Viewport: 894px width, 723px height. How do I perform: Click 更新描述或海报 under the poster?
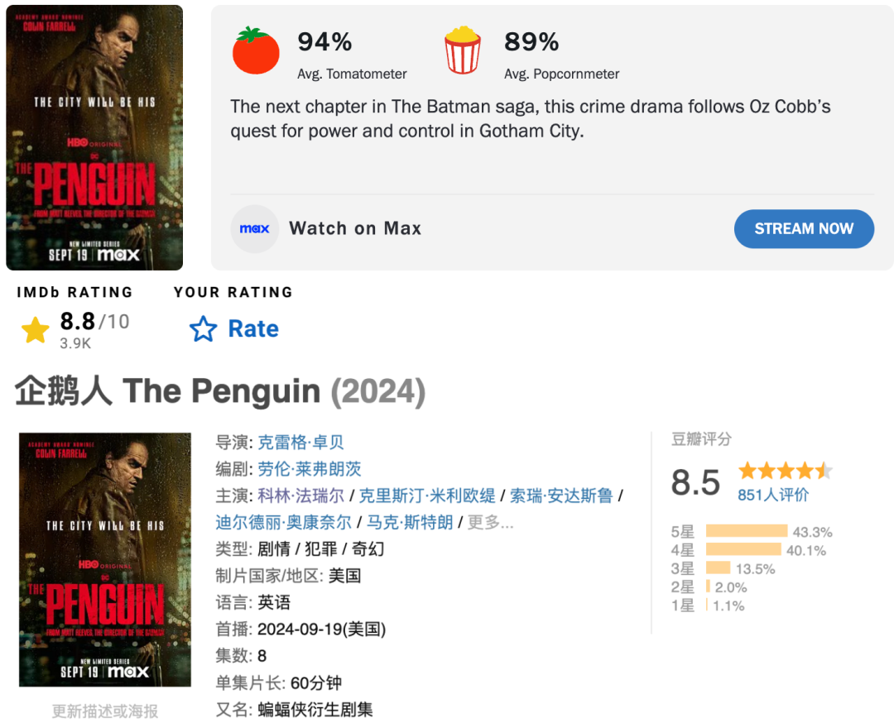tap(105, 711)
